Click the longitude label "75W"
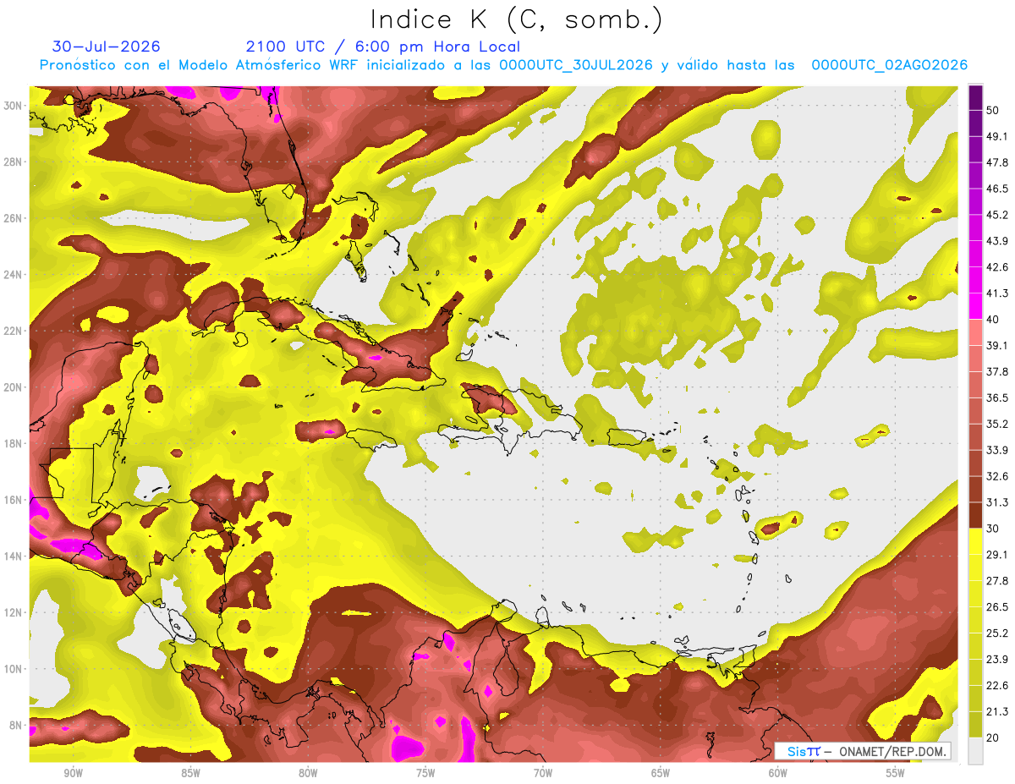Viewport: 1015px width, 784px height. pos(425,773)
